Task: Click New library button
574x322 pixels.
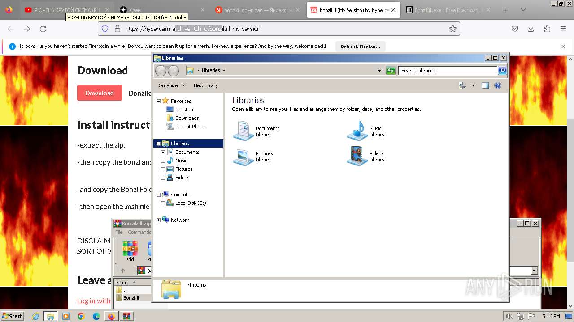Action: [x=206, y=85]
